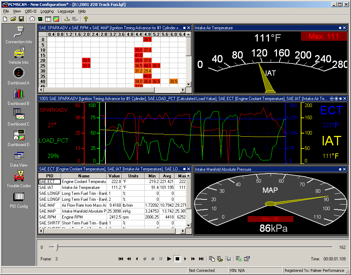Click the PID column header

(50, 176)
